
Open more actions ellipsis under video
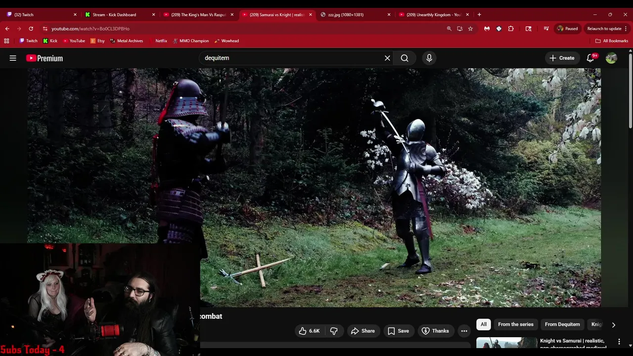pyautogui.click(x=464, y=331)
